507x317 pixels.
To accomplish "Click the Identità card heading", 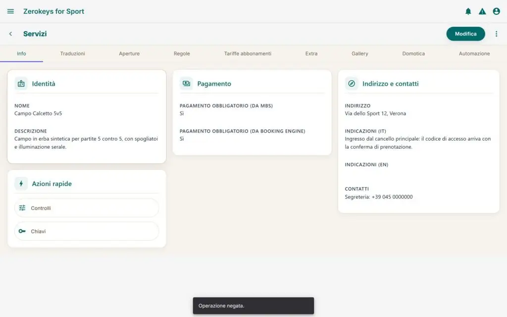I will 44,83.
